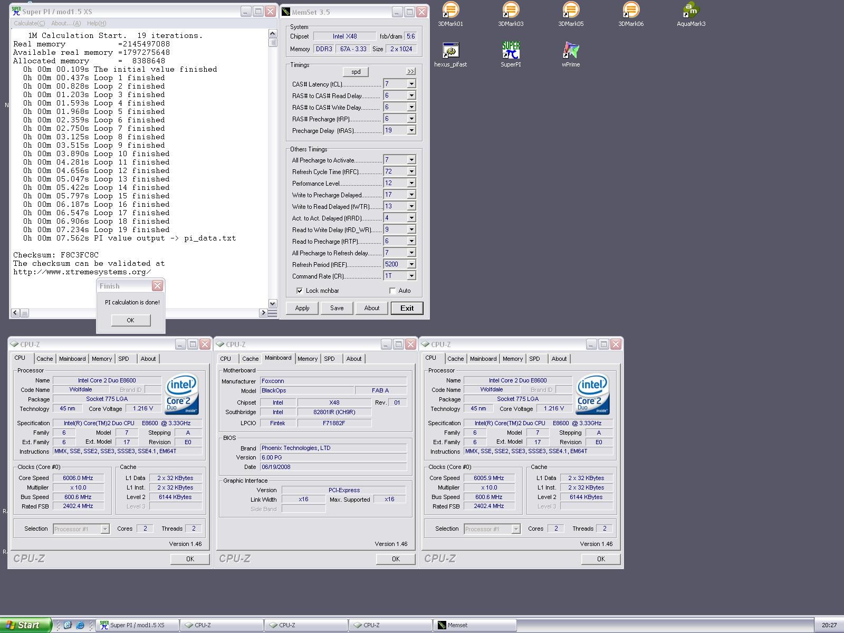The height and width of the screenshot is (633, 844).
Task: Click the MemSet 3.5 title bar icon
Action: tap(286, 12)
